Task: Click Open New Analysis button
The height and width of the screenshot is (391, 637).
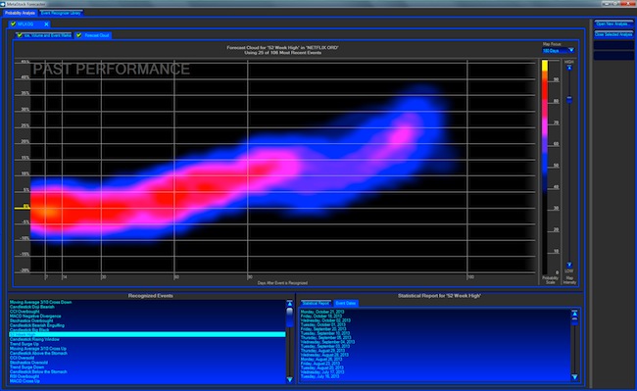Action: click(613, 24)
